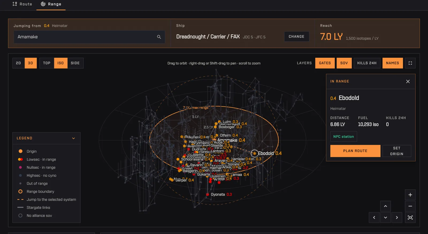Pan map down with the down arrow

385,217
